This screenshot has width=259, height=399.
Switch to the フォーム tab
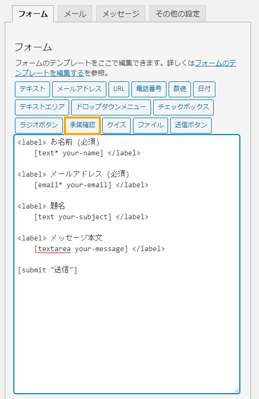pos(33,14)
